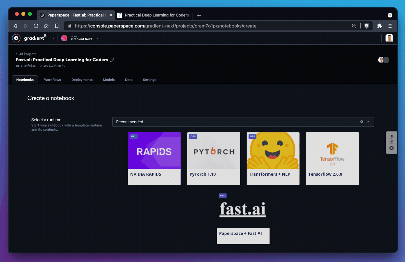Expand the Gradient Next team dropdown chevron
The image size is (405, 262).
tap(97, 38)
